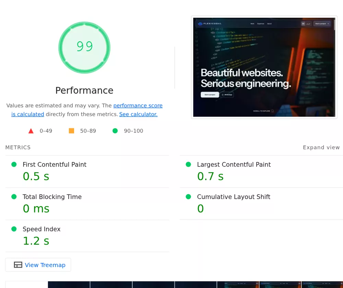Viewport: 343px width, 288px height.
Task: Select the 1.2 s Speed Index value
Action: point(36,241)
